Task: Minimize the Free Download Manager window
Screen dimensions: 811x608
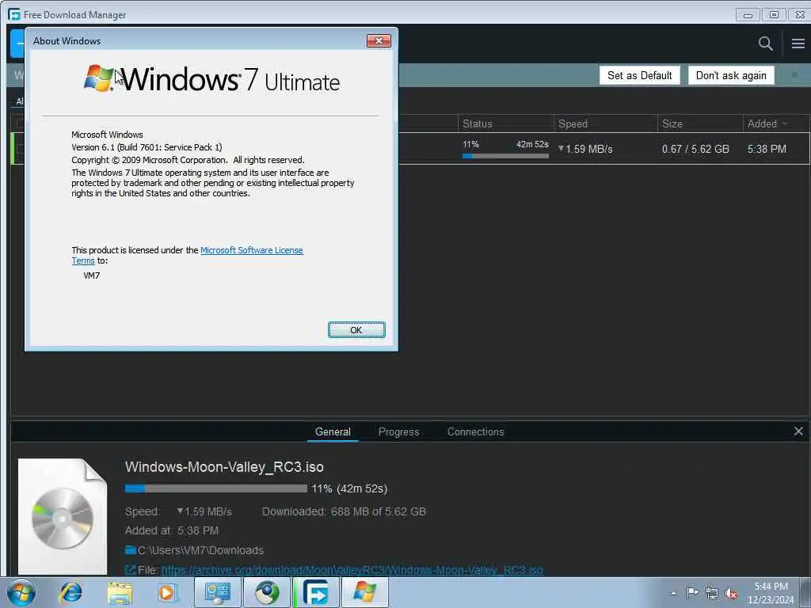Action: 748,14
